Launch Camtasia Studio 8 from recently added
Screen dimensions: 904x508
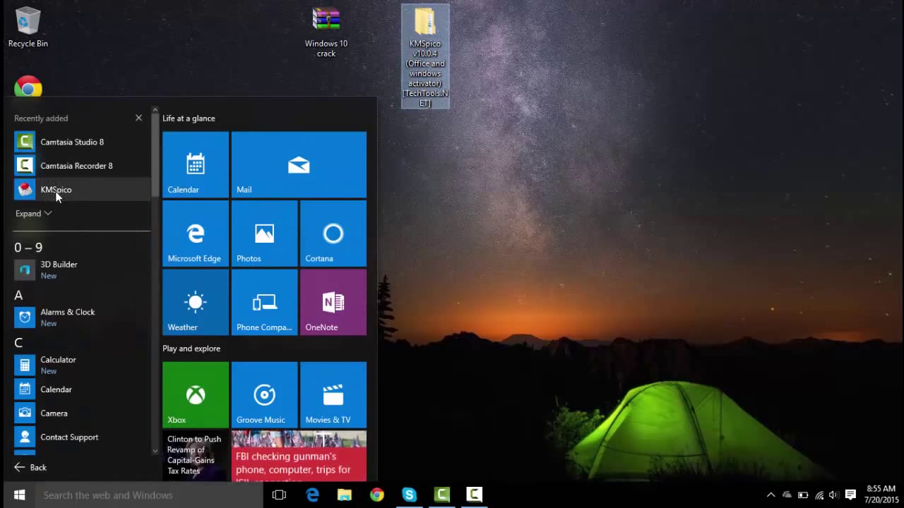tap(81, 142)
